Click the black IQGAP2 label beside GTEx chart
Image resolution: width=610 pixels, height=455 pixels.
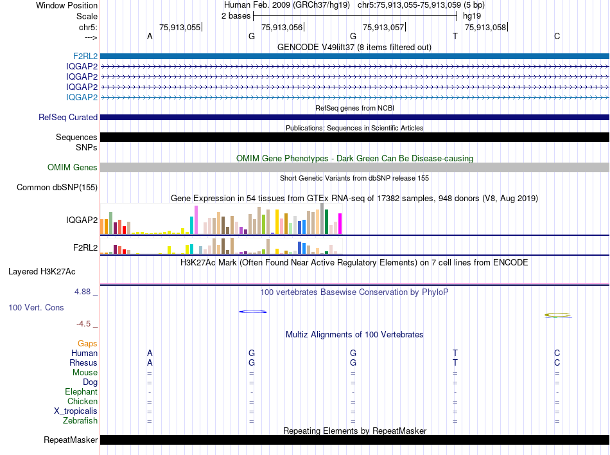click(82, 220)
